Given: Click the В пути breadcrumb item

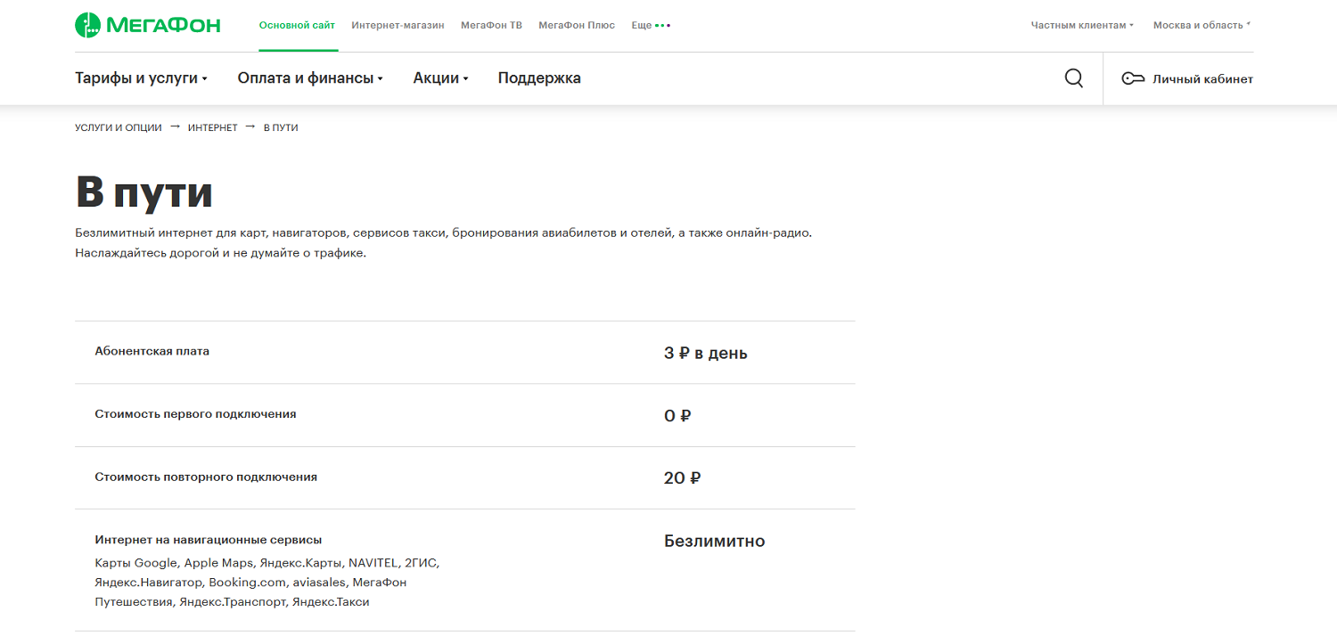Looking at the screenshot, I should coord(281,128).
